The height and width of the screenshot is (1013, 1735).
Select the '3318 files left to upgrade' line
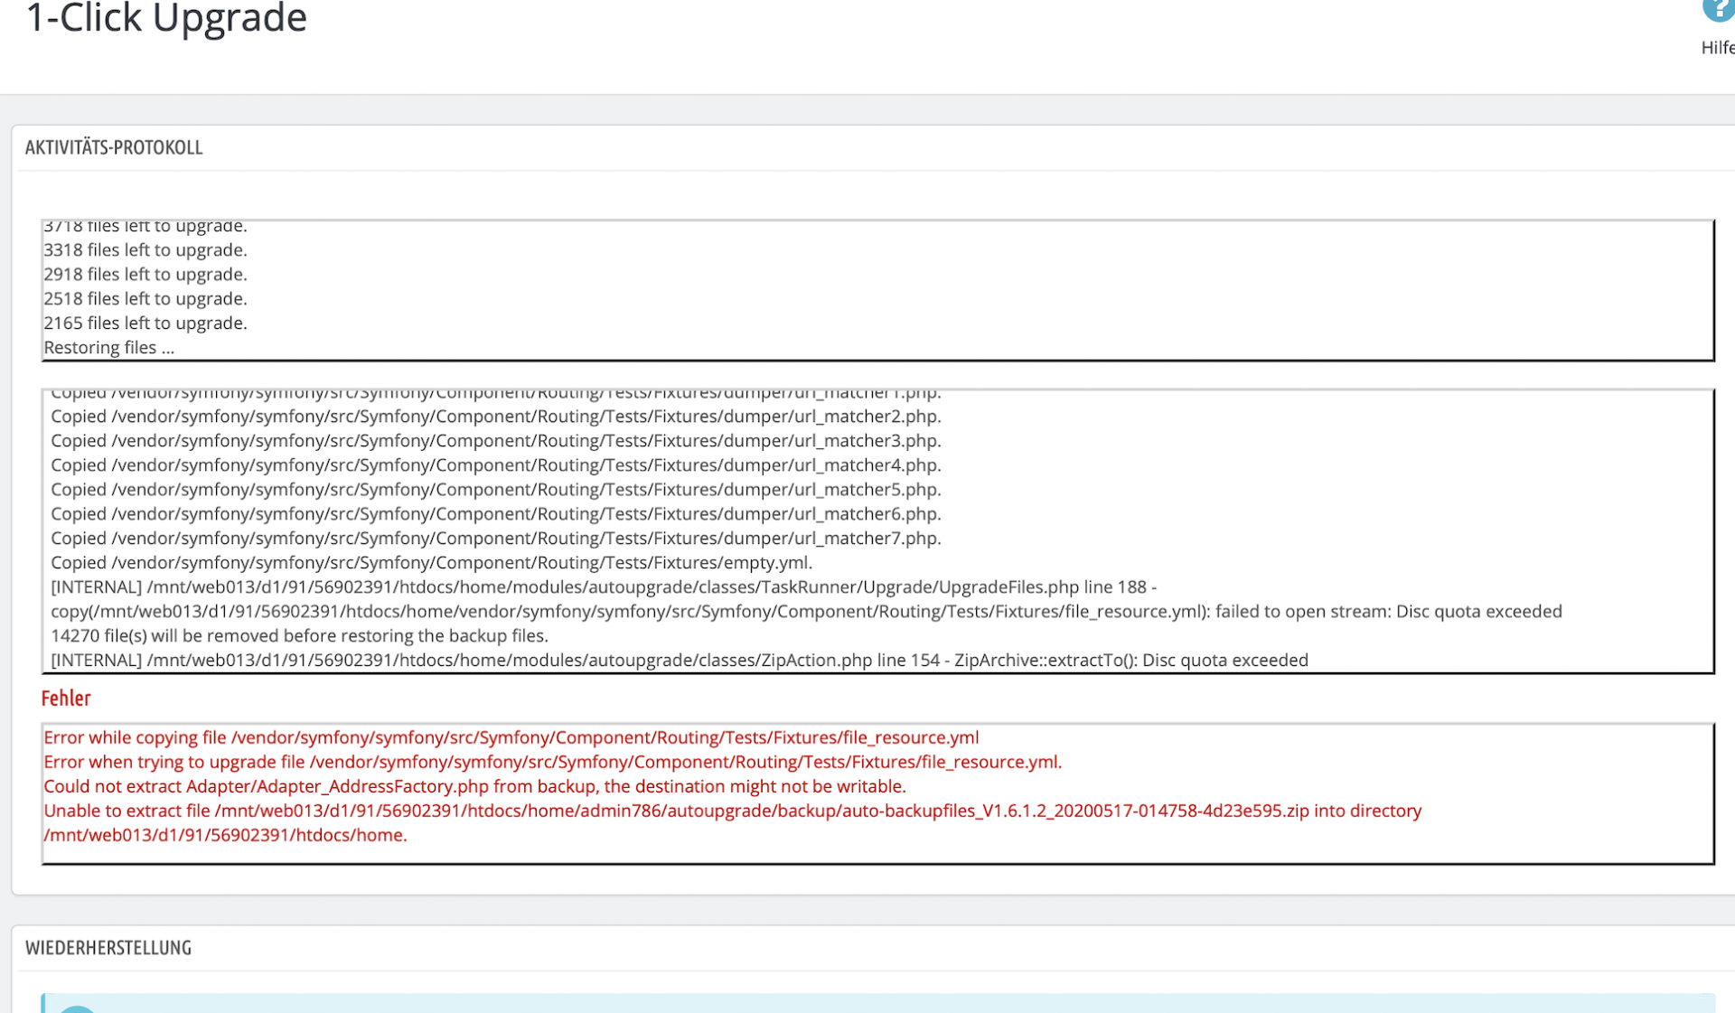145,250
